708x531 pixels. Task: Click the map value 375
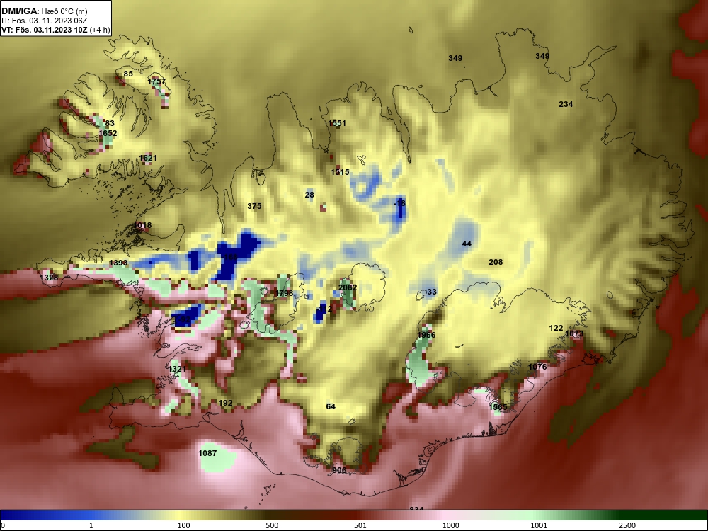254,206
